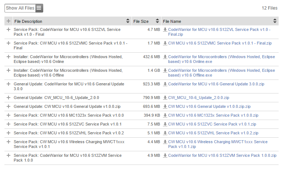Download CodeWarrior General Update 3.0.0.zip link

click(x=216, y=84)
